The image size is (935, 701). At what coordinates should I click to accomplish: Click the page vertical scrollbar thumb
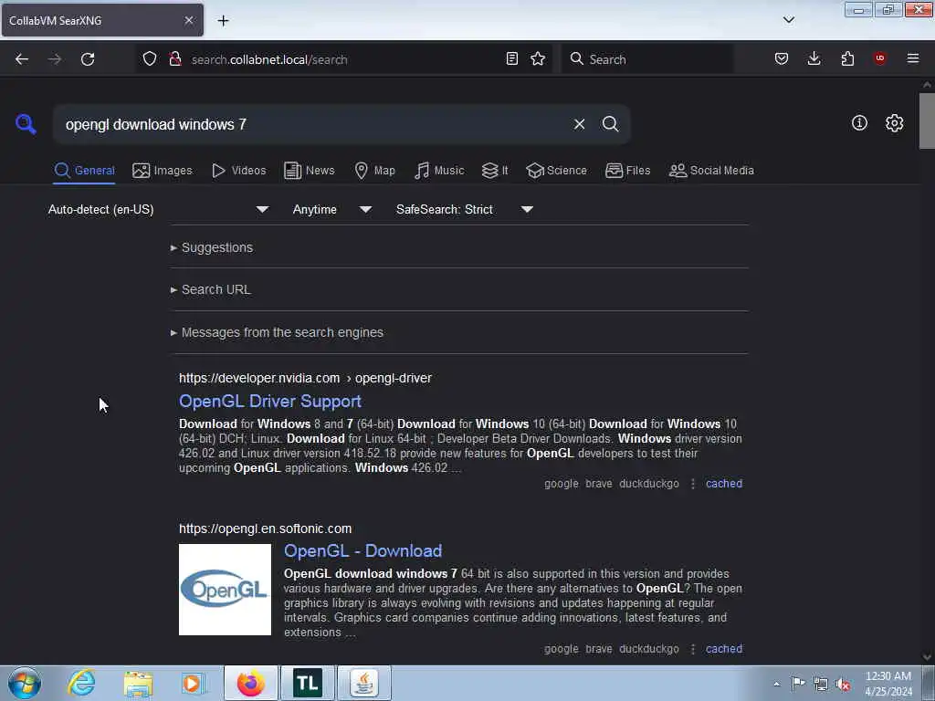pyautogui.click(x=927, y=121)
